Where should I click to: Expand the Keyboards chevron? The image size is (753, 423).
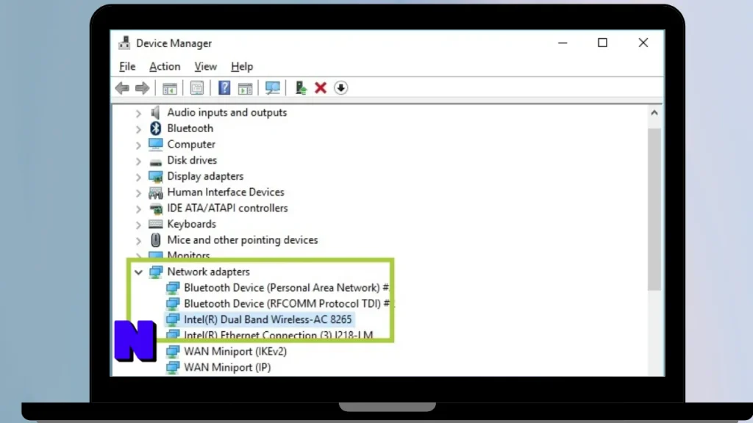tap(138, 225)
